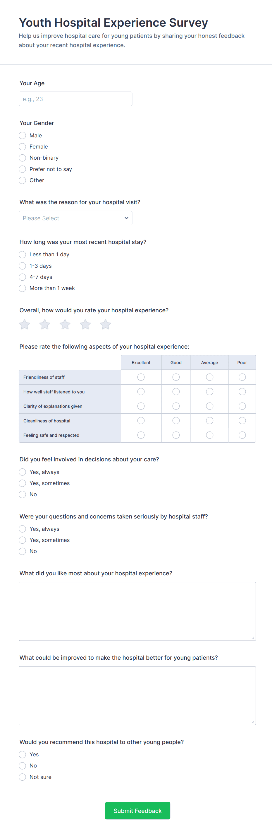Mark Cleanliness of hospital as Good
This screenshot has height=834, width=272.
click(176, 421)
